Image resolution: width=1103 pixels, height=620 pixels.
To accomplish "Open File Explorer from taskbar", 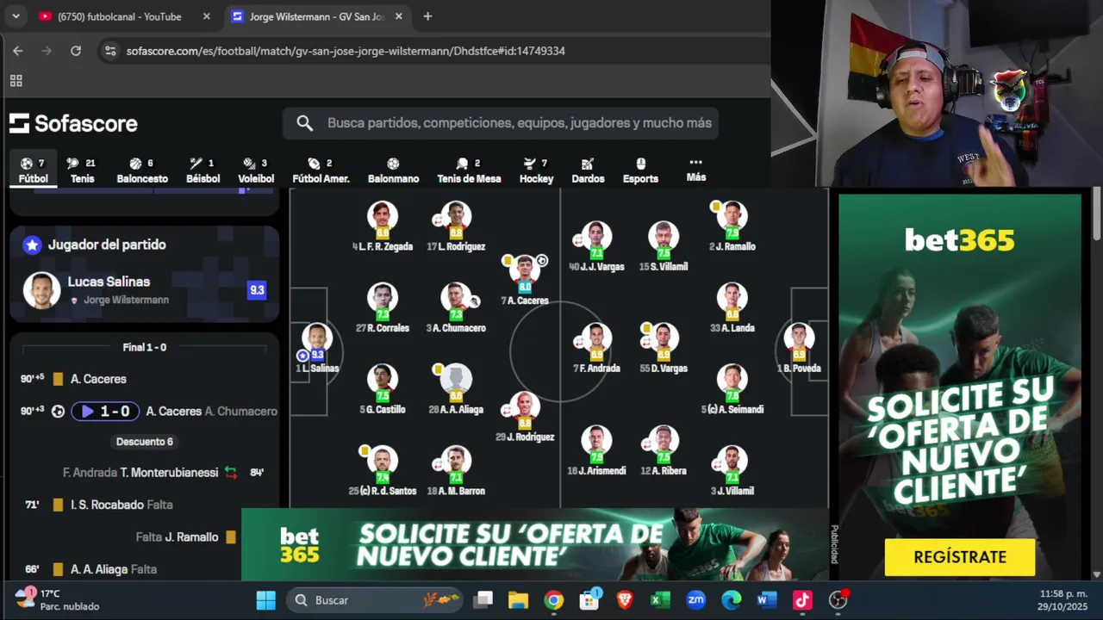I will coord(518,600).
